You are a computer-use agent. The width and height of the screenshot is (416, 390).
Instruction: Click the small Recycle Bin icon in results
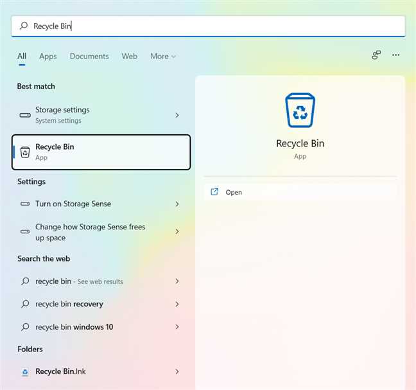click(x=25, y=152)
